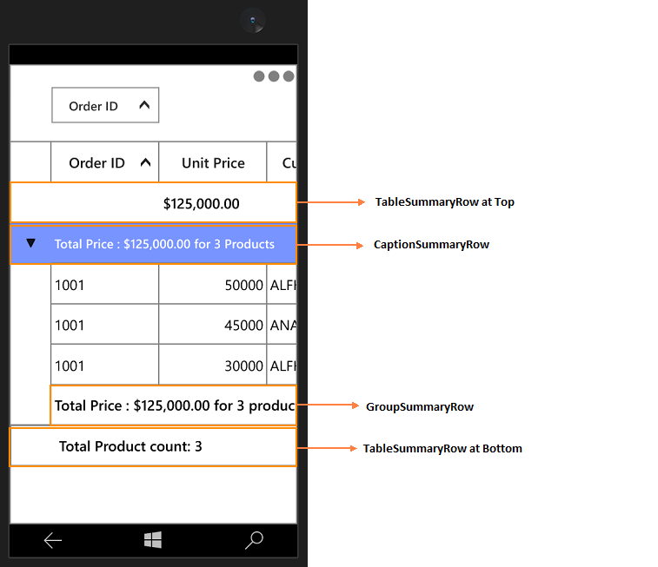Select the group summary row Total Price : $125,000.00
The height and width of the screenshot is (567, 658).
(173, 405)
